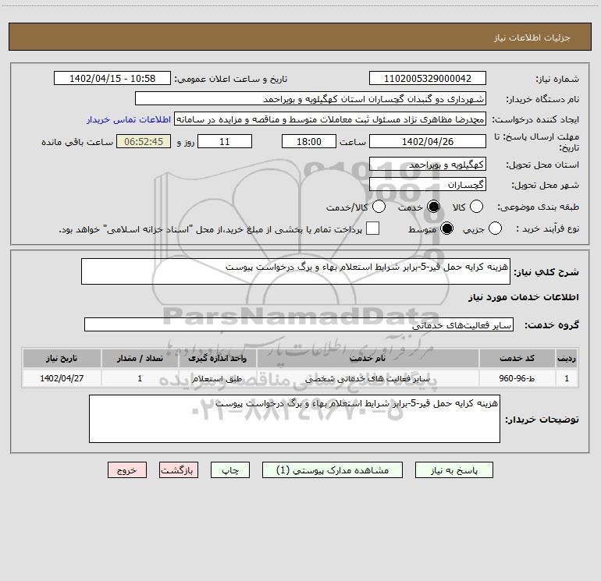Click the اطلاعات خدمات مورد نیاز heading

click(x=524, y=297)
